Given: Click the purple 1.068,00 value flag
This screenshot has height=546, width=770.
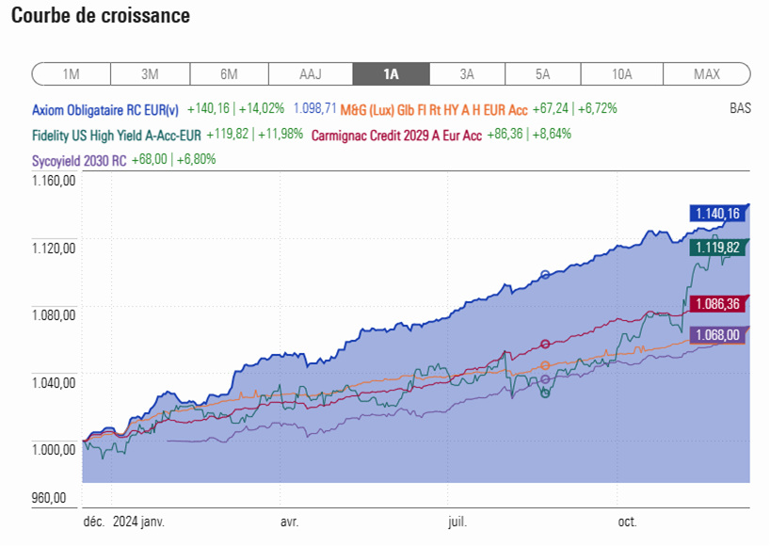Looking at the screenshot, I should pyautogui.click(x=719, y=335).
